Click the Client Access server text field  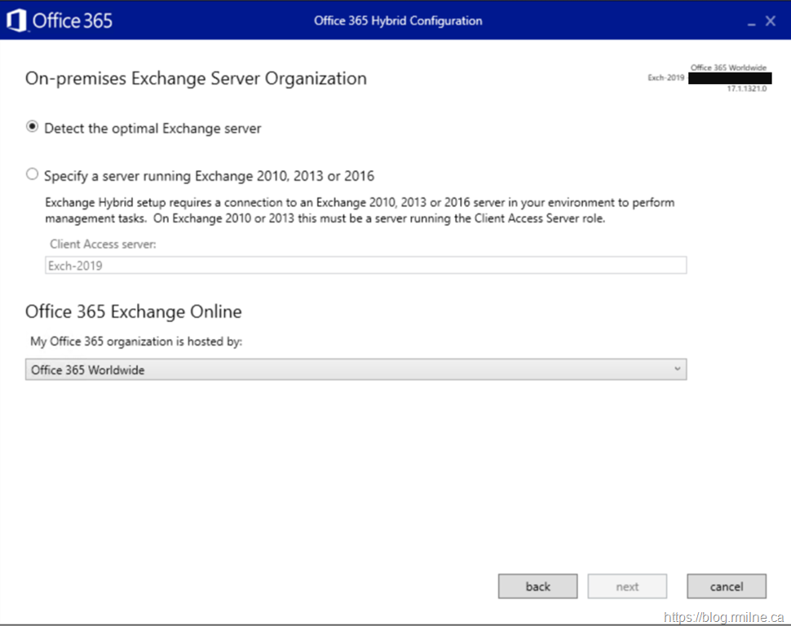365,265
